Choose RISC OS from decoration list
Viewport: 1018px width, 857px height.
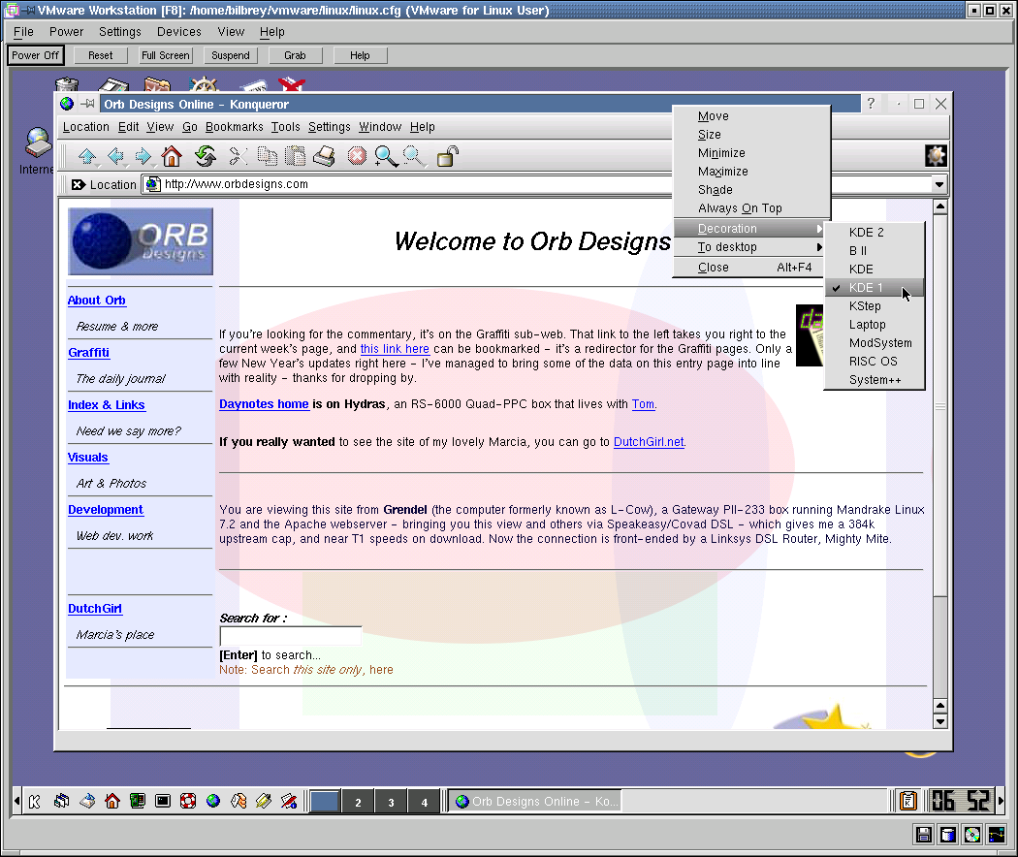pos(873,362)
